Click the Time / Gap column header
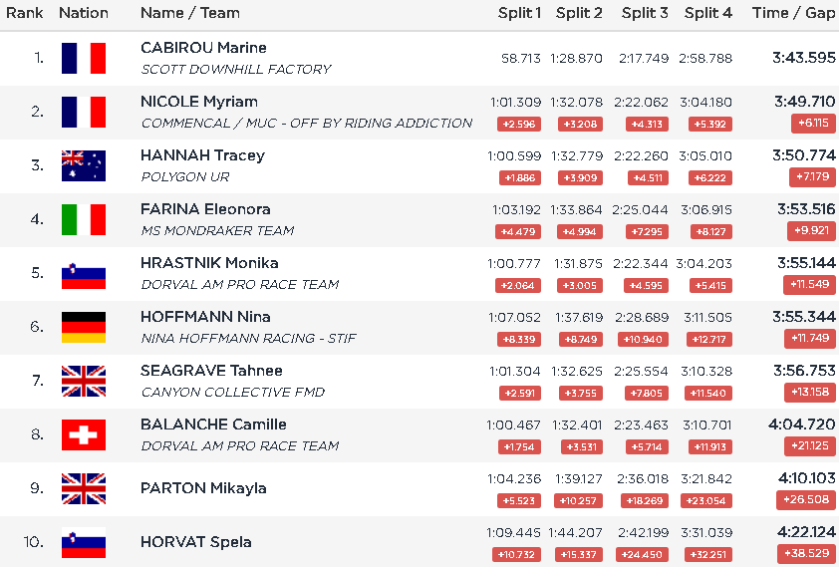Image resolution: width=840 pixels, height=567 pixels. point(793,13)
